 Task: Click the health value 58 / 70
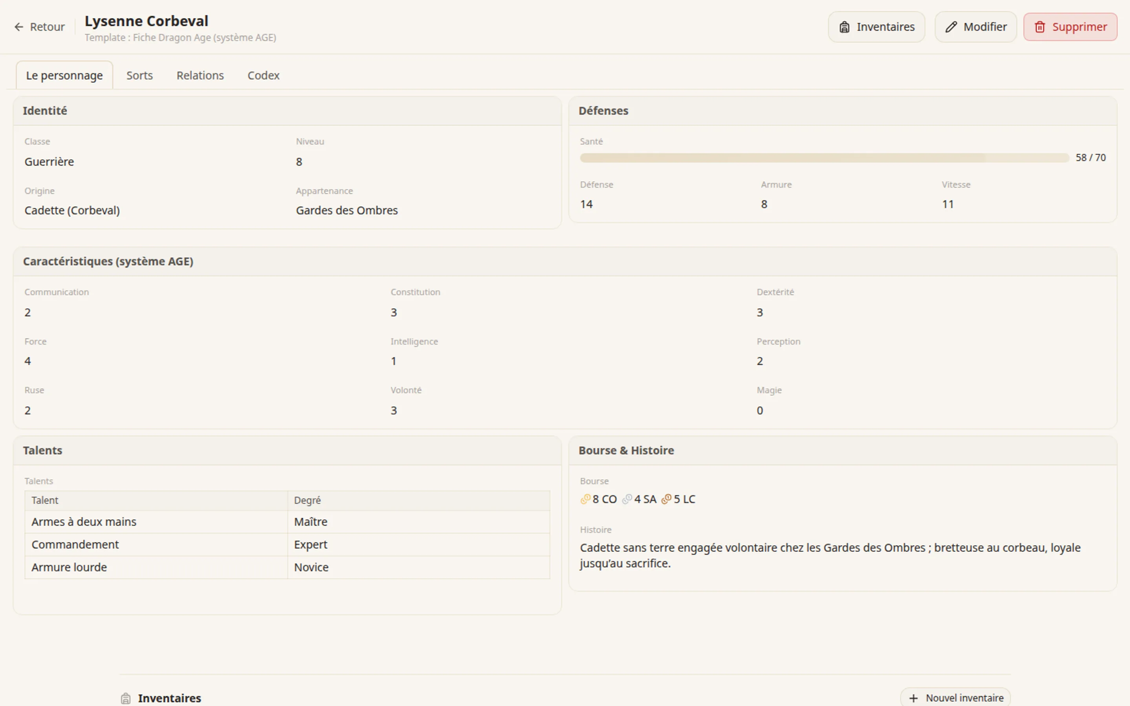[1091, 158]
